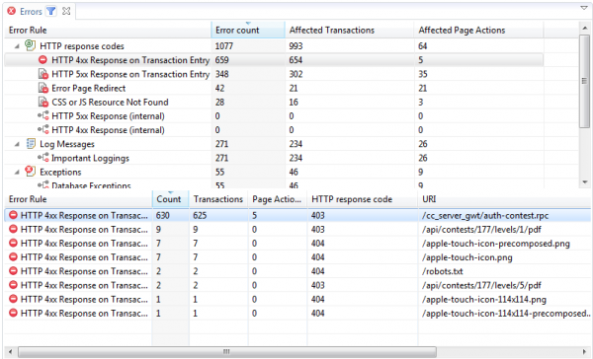Click the Exceptions group icon

click(31, 172)
